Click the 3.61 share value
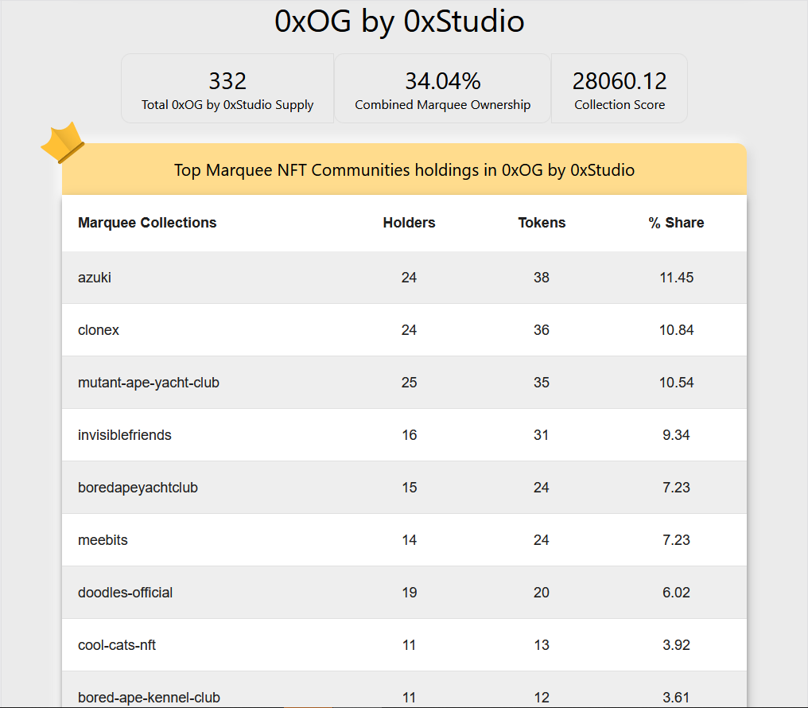808x708 pixels. click(x=676, y=698)
